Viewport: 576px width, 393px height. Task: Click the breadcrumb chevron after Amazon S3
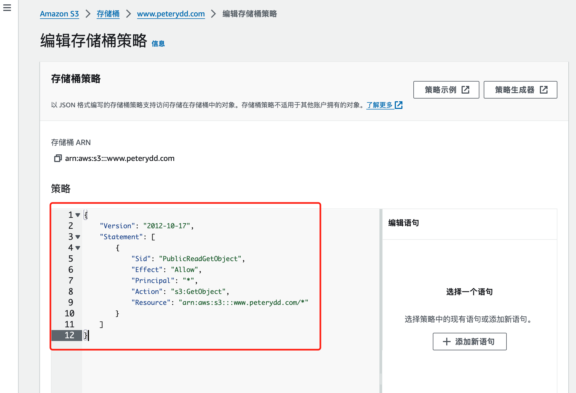[x=88, y=14]
